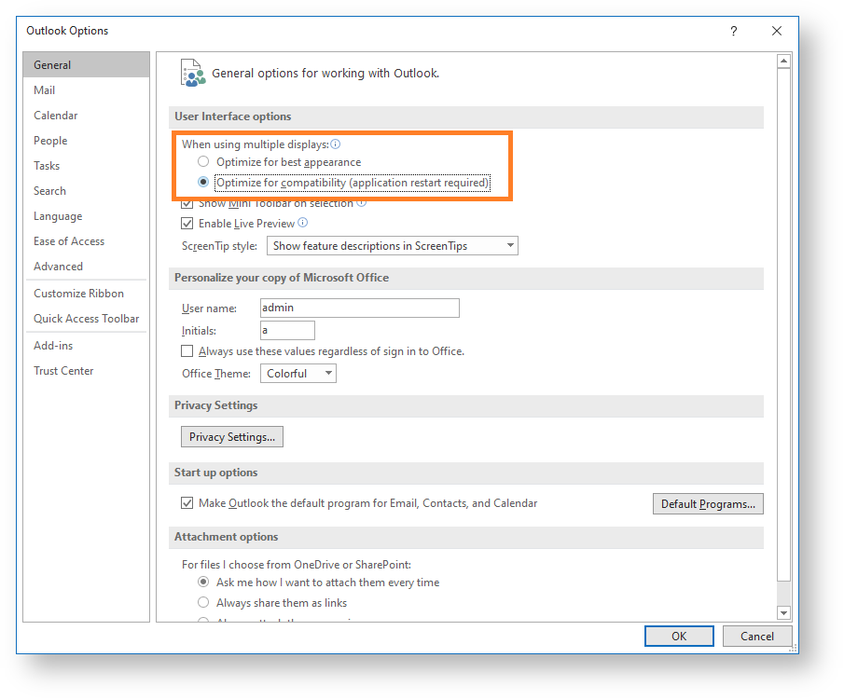This screenshot has height=699, width=844.
Task: Go to Trust Center settings
Action: (63, 371)
